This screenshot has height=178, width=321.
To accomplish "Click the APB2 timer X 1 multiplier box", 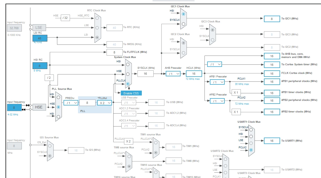I will pos(236,112).
